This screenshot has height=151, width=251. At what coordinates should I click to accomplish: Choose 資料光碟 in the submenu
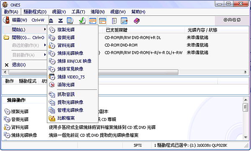tap(73, 45)
